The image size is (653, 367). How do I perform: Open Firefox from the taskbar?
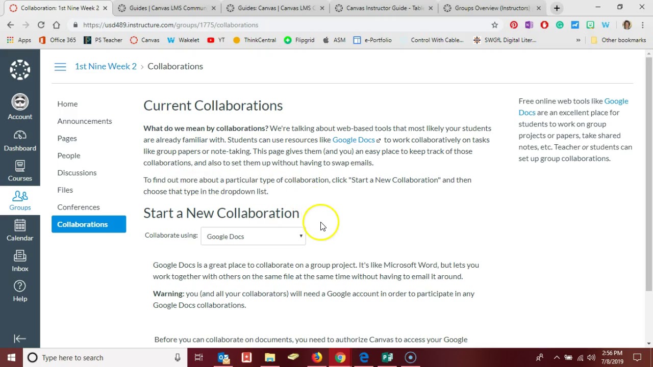pos(317,358)
